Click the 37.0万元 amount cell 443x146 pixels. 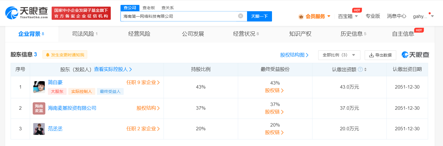[349, 108]
